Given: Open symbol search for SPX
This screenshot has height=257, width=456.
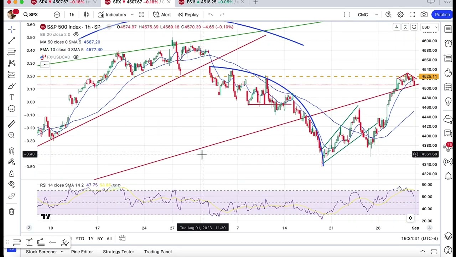Looking at the screenshot, I should point(31,15).
